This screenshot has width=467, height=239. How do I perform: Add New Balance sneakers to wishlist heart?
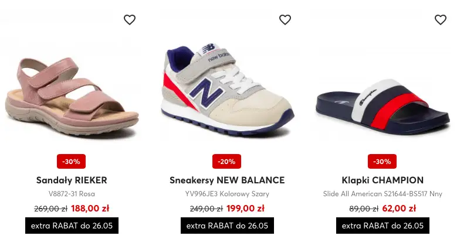(285, 20)
